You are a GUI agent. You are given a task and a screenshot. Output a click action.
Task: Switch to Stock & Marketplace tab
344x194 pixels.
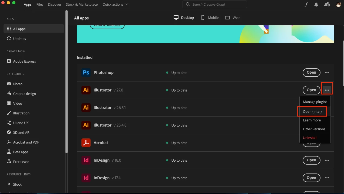click(82, 5)
